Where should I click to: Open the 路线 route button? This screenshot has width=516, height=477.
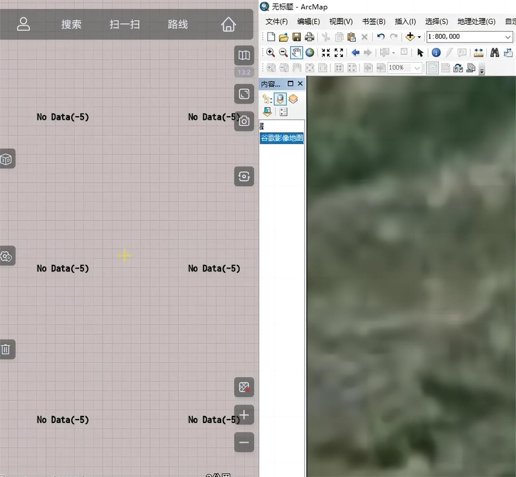pos(178,24)
